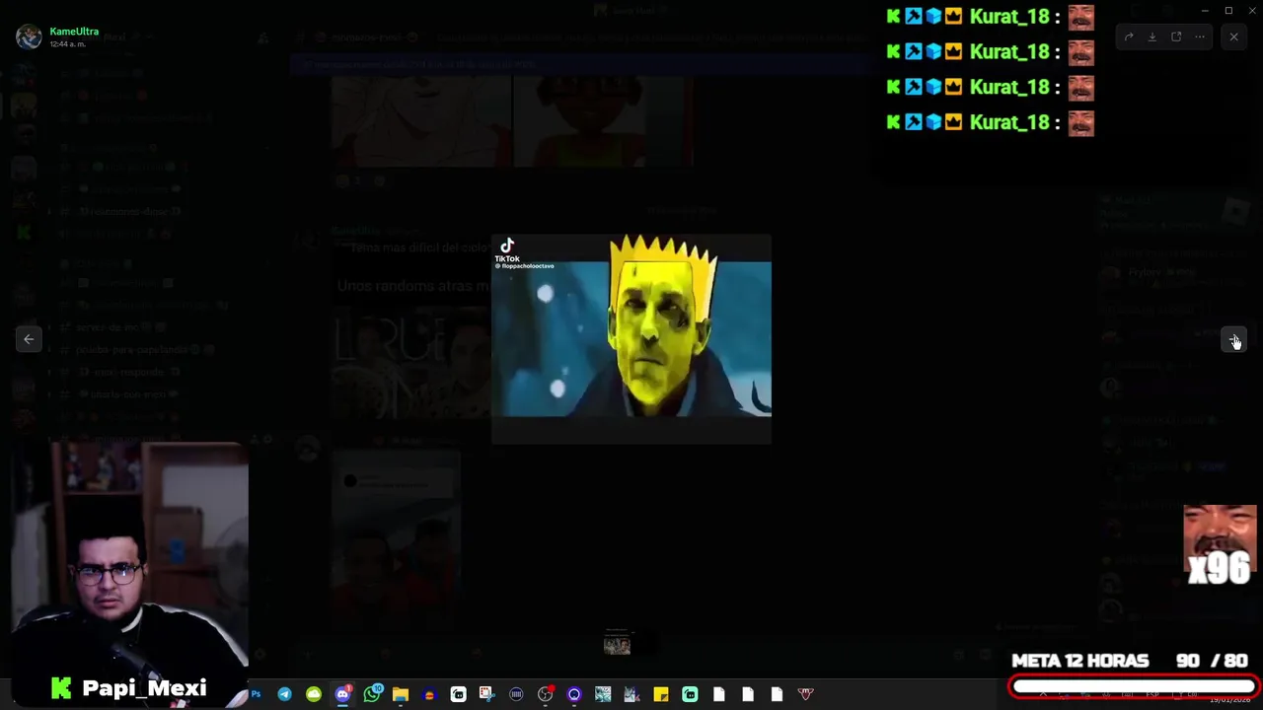Screen dimensions: 1263x710
Task: Open OBS Studio from the taskbar
Action: pyautogui.click(x=545, y=694)
